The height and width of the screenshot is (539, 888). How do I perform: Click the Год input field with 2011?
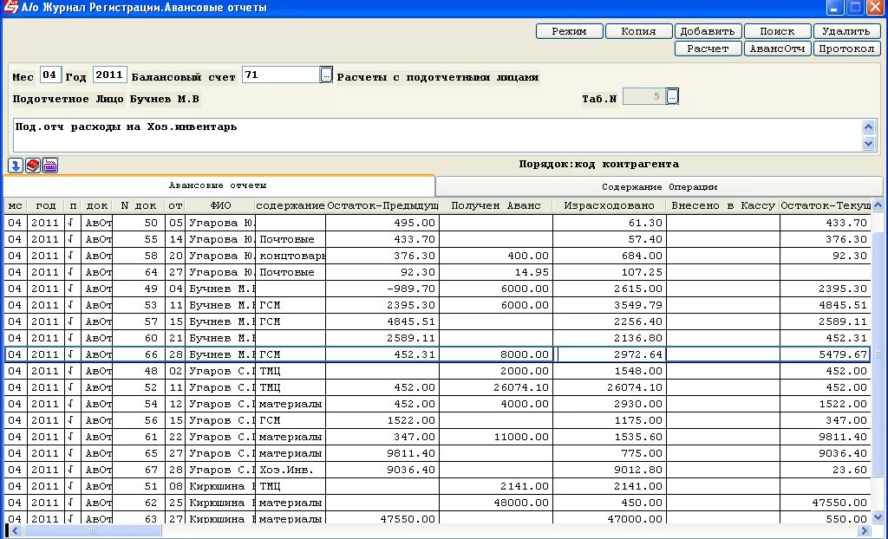(109, 75)
